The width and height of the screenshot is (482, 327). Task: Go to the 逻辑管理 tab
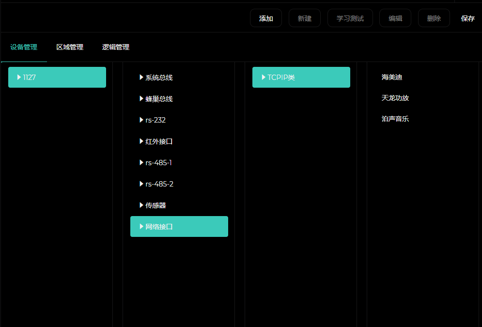(x=116, y=47)
